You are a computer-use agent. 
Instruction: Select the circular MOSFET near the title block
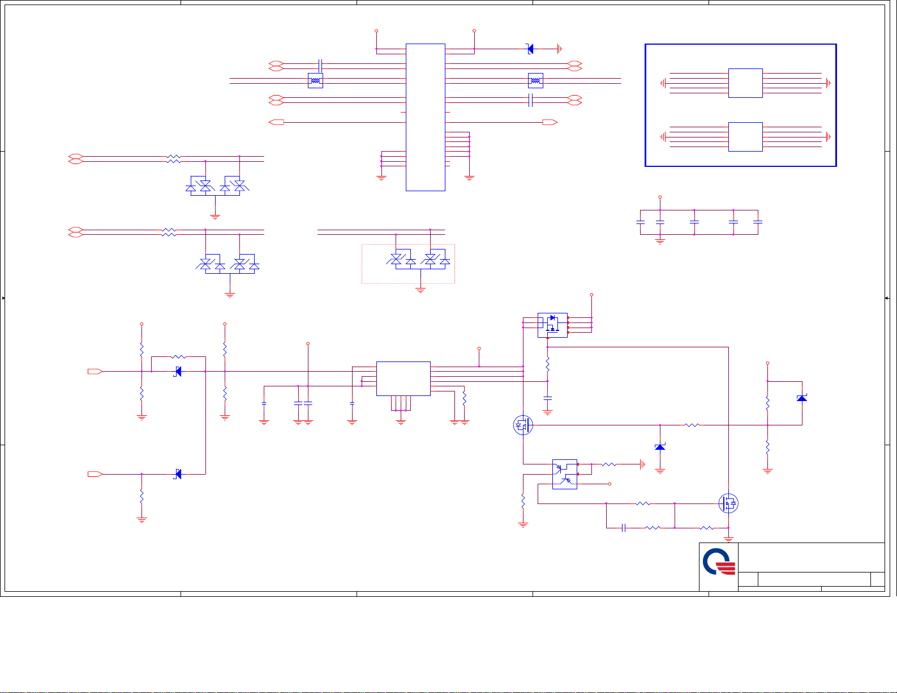[728, 503]
